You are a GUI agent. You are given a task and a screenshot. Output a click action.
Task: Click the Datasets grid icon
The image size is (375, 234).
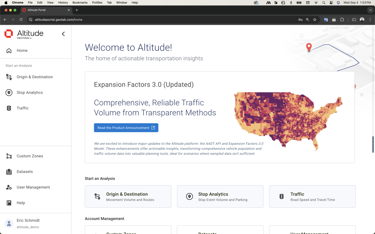tap(9, 171)
